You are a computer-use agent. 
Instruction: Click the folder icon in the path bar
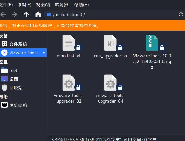pyautogui.click(x=49, y=14)
